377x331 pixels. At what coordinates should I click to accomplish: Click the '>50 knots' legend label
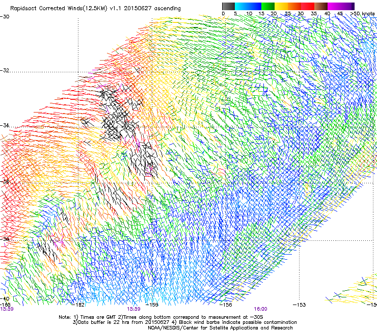(362, 14)
